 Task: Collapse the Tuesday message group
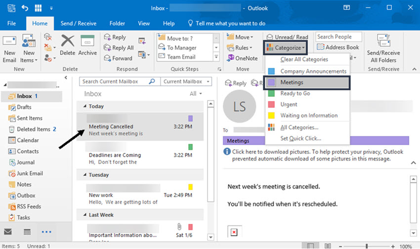pyautogui.click(x=85, y=175)
